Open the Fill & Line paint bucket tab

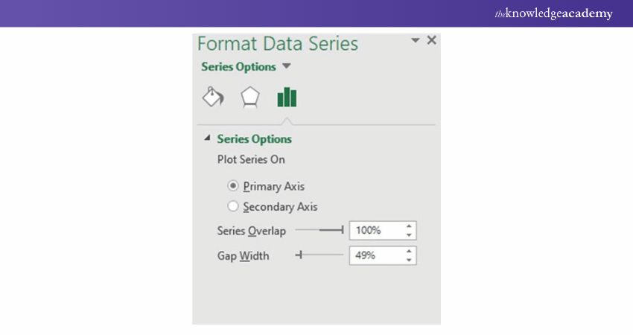tap(213, 97)
